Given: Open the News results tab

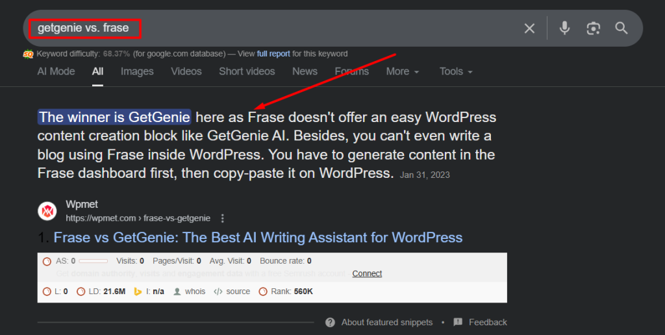Looking at the screenshot, I should point(305,71).
